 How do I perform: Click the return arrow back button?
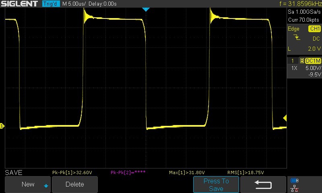[263, 185]
